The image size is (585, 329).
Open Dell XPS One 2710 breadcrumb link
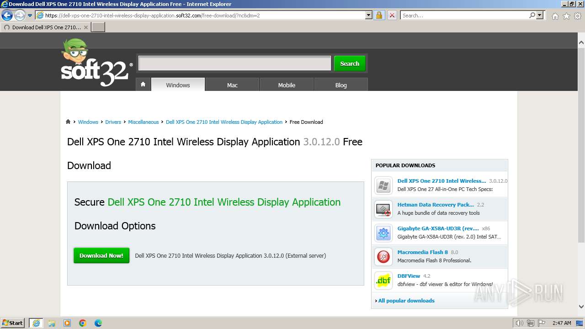coord(224,122)
